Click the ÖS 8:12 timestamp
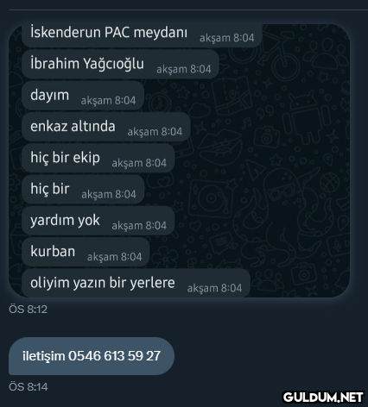The width and height of the screenshot is (368, 407). point(29,310)
